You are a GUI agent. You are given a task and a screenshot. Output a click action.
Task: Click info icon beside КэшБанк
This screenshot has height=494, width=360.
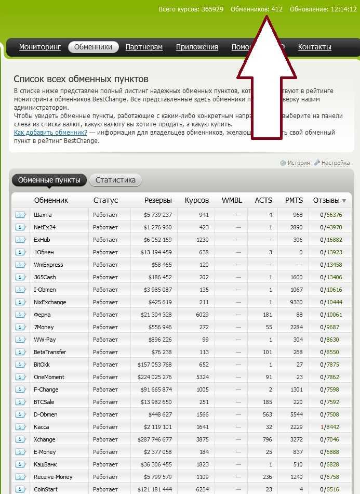pos(20,464)
